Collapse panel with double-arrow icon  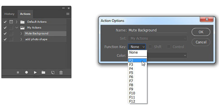pos(63,8)
